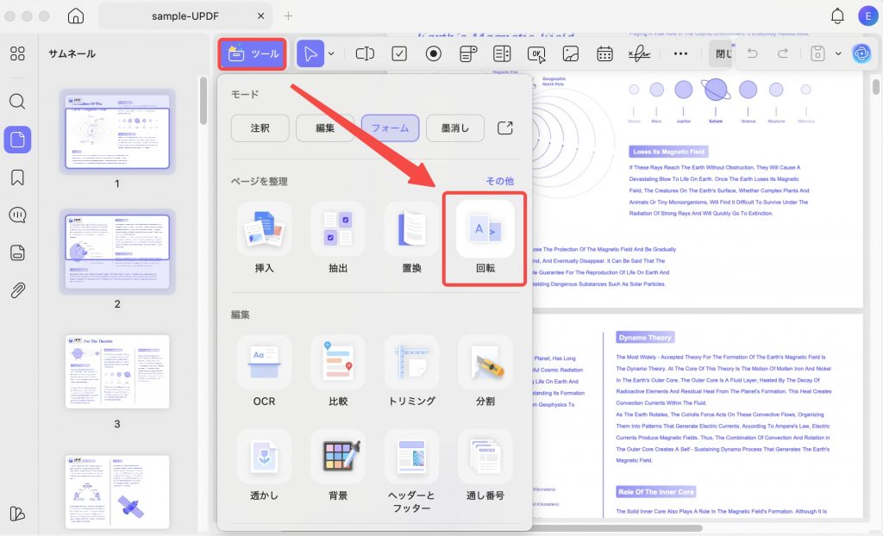Open the bookmarks sidebar icon
This screenshot has height=536, width=883.
coord(17,178)
